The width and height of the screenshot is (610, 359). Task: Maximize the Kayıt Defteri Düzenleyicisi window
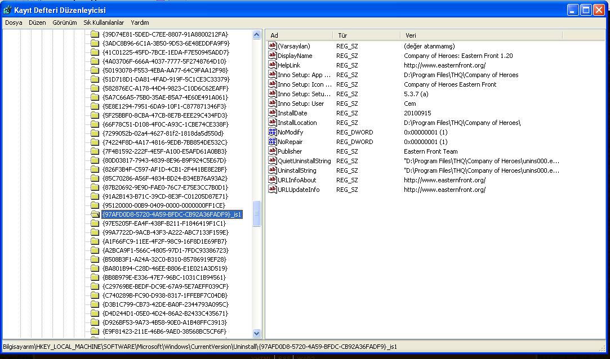click(x=586, y=10)
